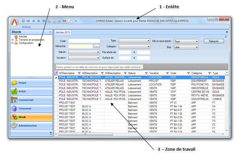
Task: Click the Hiérarchie browse ellipsis button
Action: (x=96, y=47)
